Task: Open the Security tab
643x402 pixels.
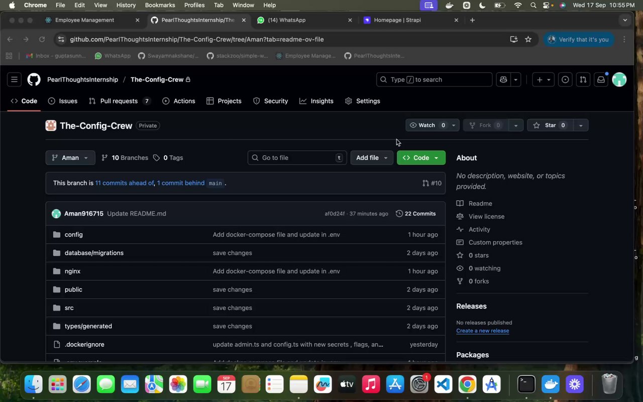Action: point(271,101)
